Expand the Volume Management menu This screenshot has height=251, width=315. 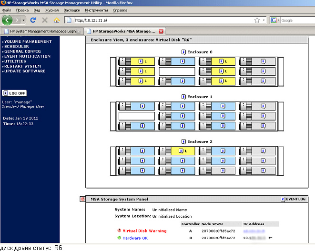tap(28, 41)
